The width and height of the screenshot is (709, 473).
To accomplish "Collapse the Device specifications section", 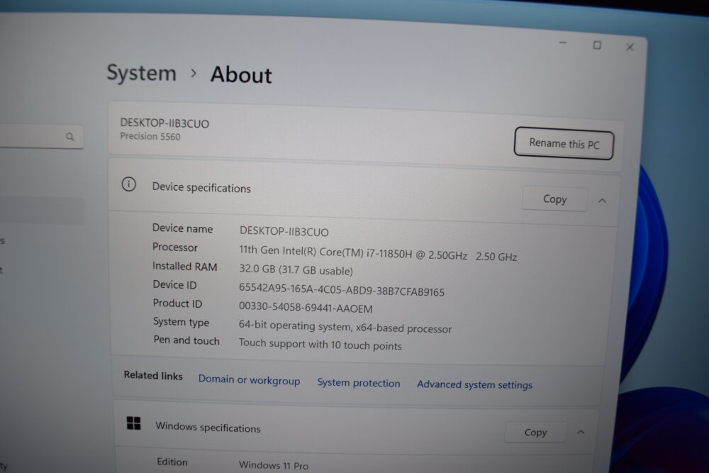I will coord(602,201).
